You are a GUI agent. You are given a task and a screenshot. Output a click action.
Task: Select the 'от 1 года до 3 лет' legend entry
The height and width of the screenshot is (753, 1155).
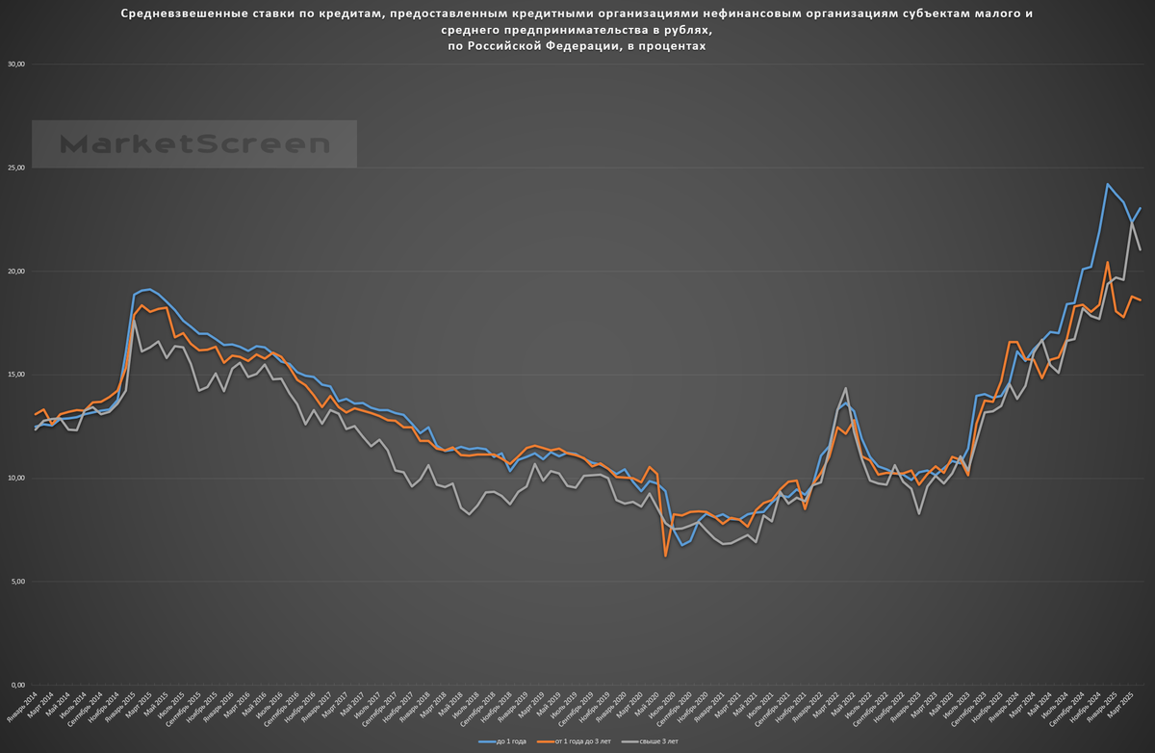pyautogui.click(x=583, y=741)
